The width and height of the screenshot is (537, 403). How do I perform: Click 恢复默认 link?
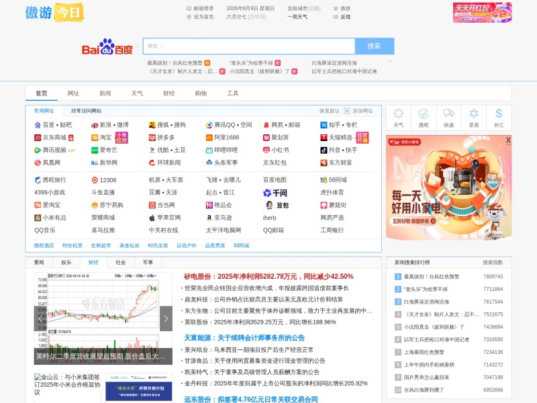click(330, 111)
